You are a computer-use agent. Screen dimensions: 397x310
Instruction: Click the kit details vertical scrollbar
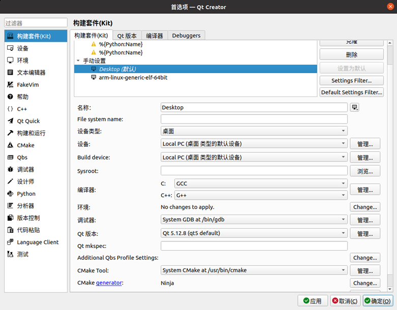coord(390,193)
